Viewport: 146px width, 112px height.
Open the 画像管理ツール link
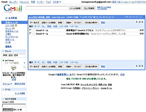pos(65,75)
